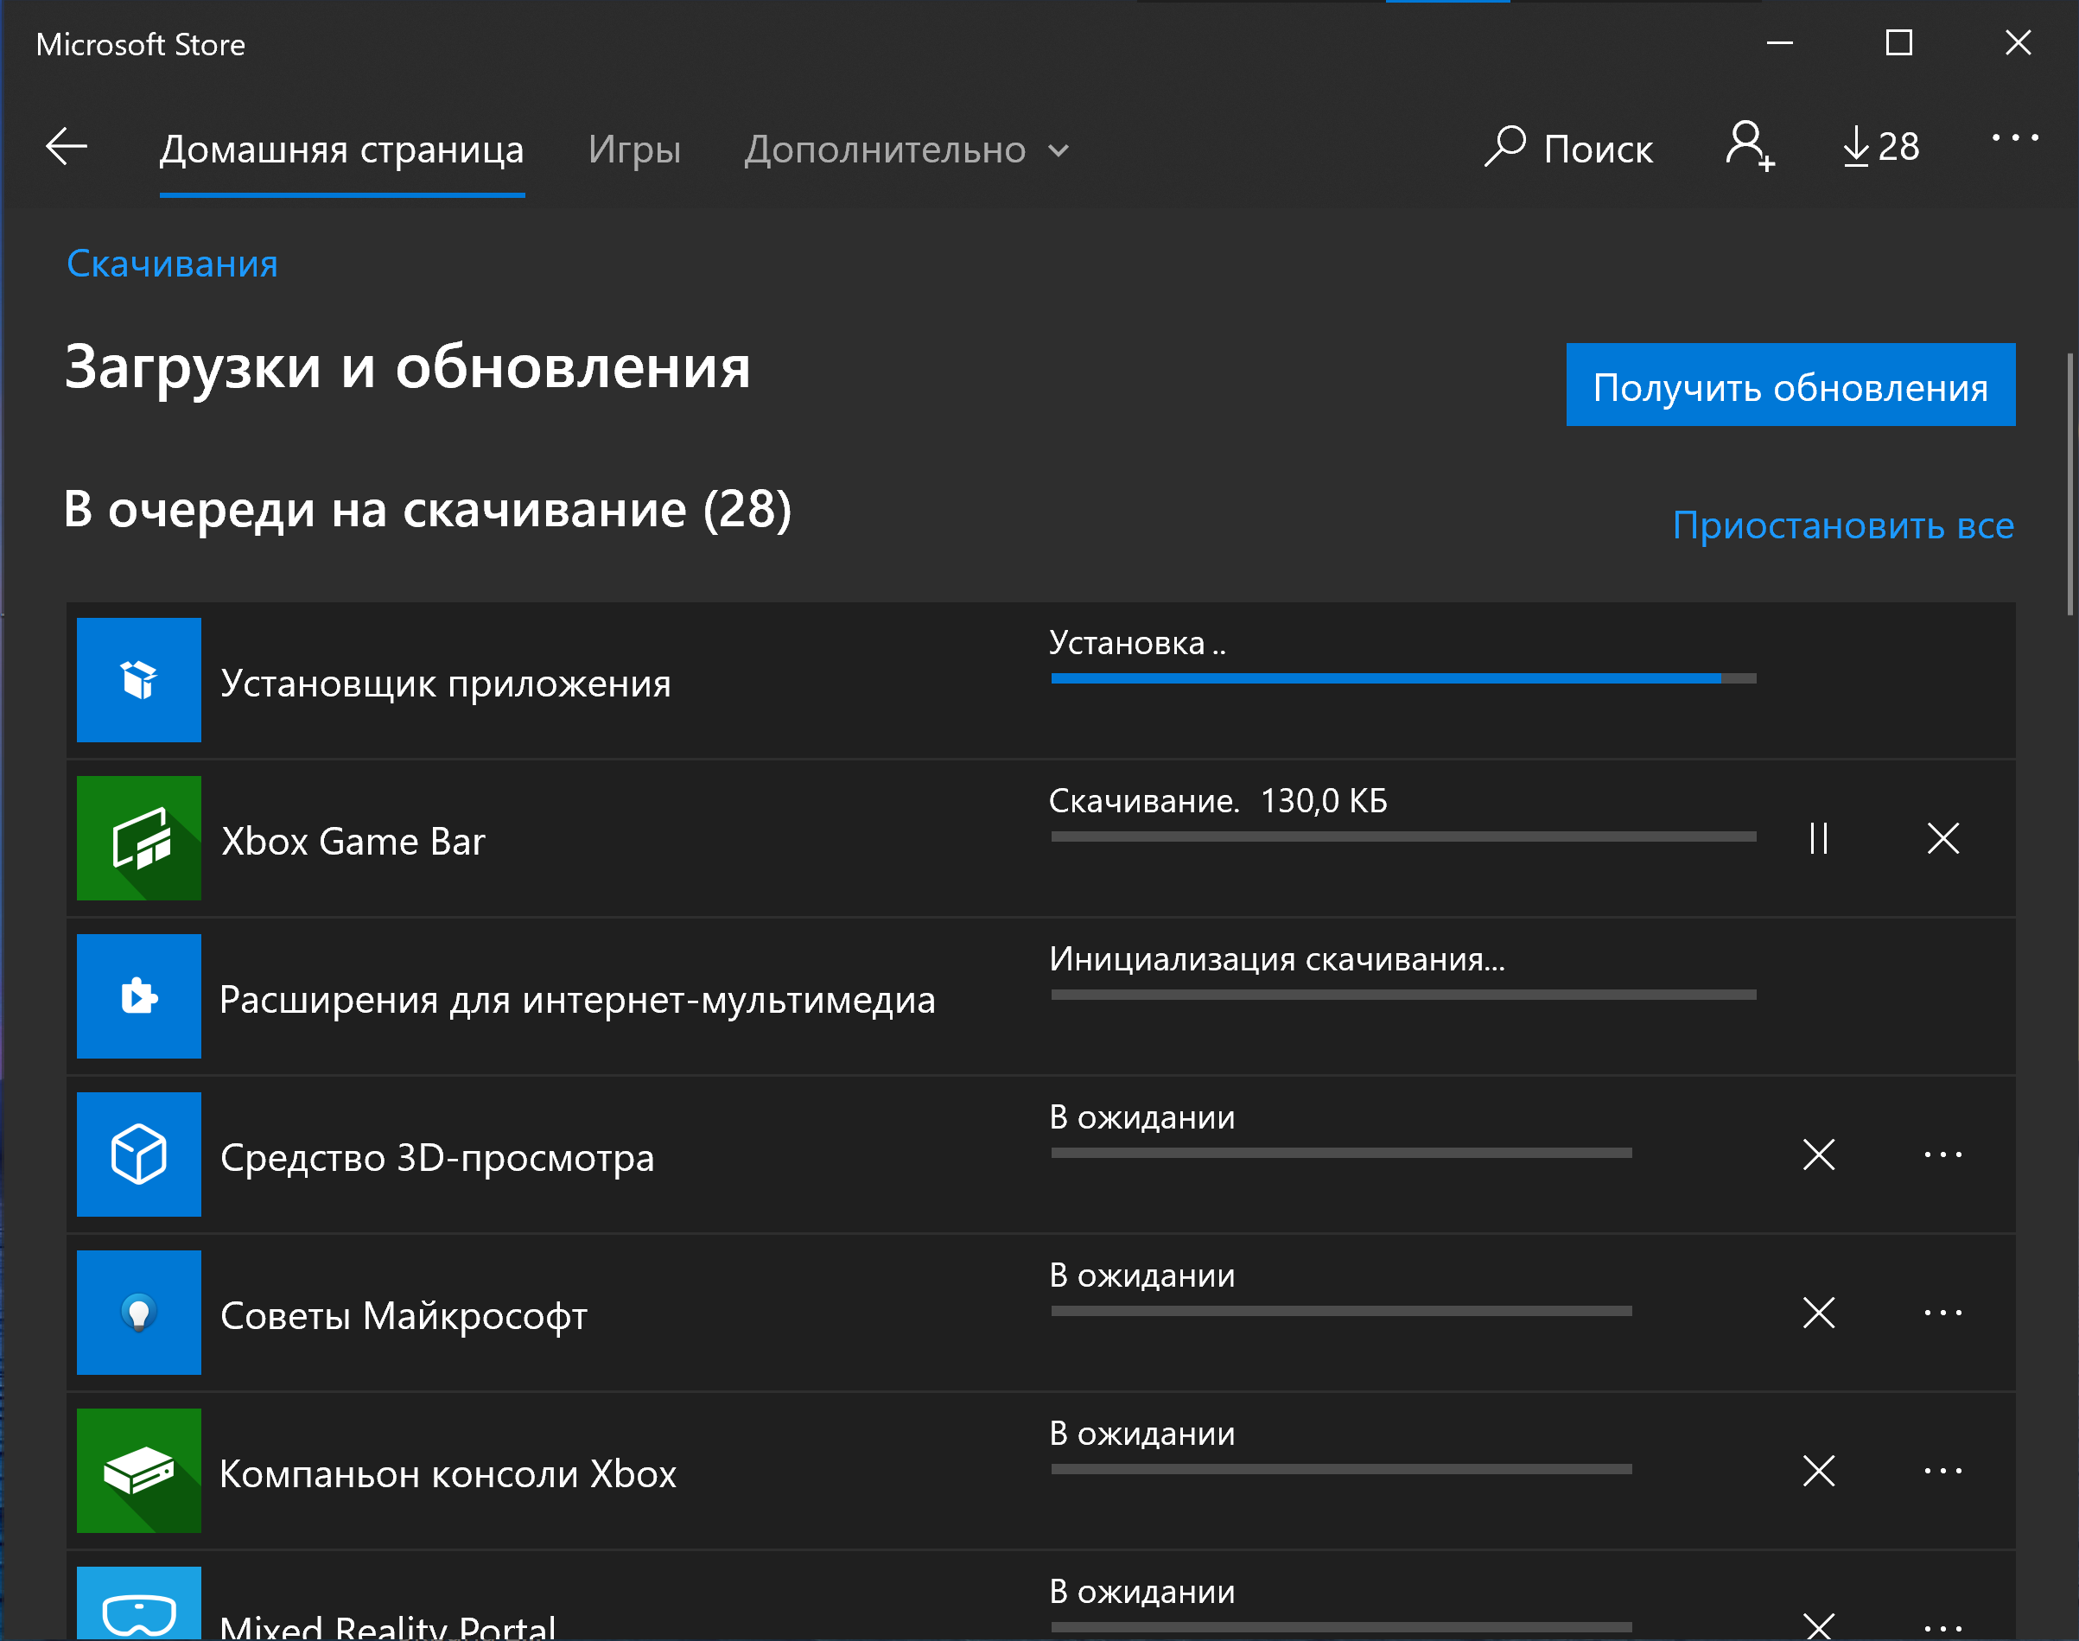Viewport: 2079px width, 1641px height.
Task: Click the Инициализация скачивания... status text
Action: tap(1278, 959)
